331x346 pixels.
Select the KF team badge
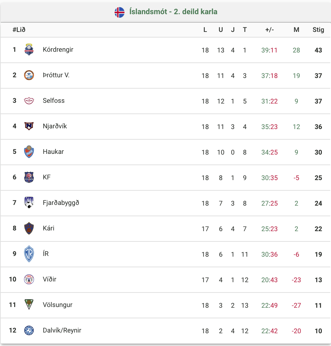[29, 177]
